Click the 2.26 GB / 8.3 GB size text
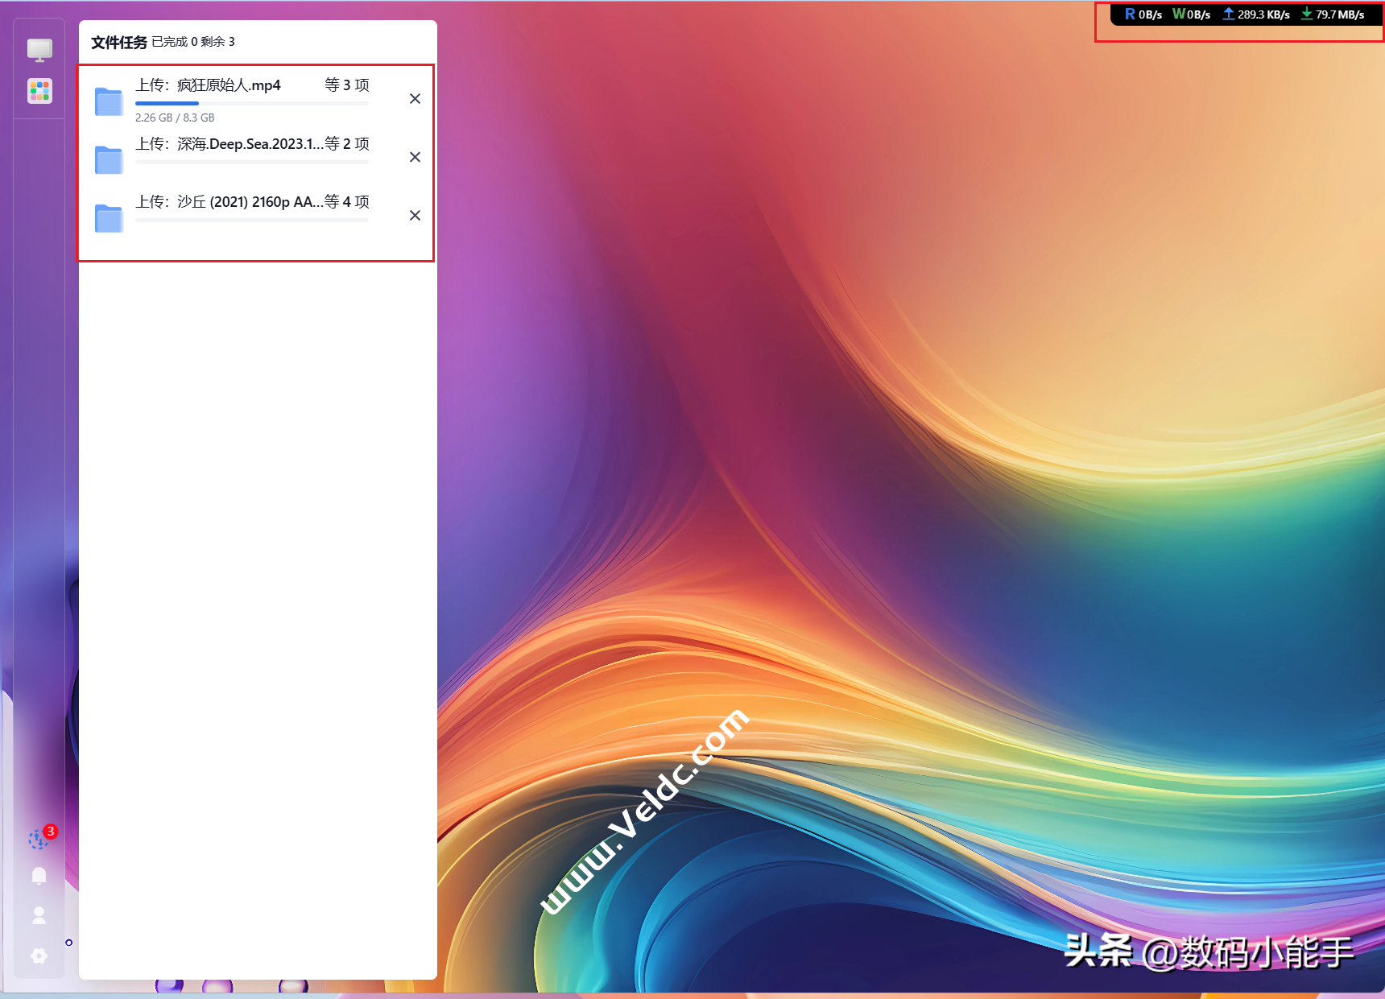Image resolution: width=1385 pixels, height=999 pixels. tap(175, 118)
